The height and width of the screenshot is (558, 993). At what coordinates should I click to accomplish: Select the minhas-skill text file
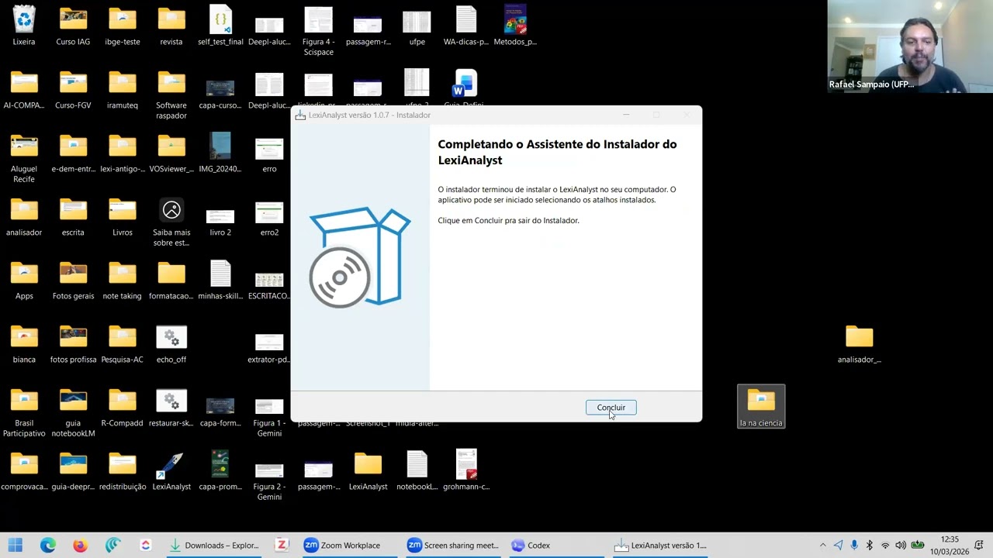(220, 280)
